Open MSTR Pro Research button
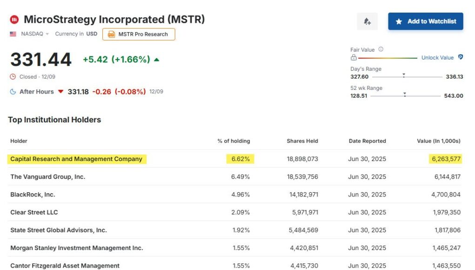Image resolution: width=475 pixels, height=270 pixels. point(139,34)
